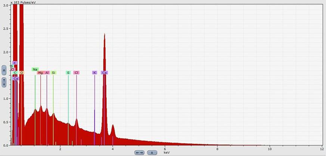Viewport: 326px width, 156px height.
Task: Select the Ca label above the tallest peak
Action: coord(104,73)
